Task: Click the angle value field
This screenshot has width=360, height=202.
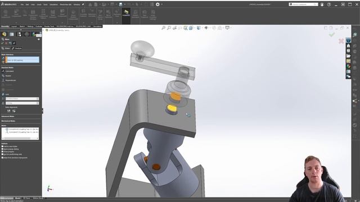Action: tap(22, 103)
